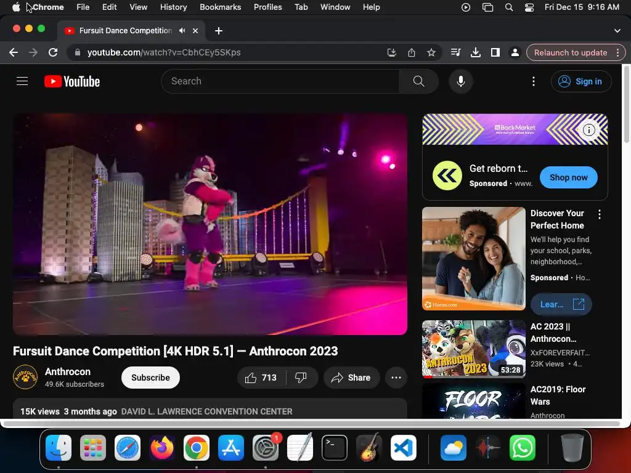Launch Terminal from the Dock
This screenshot has height=473, width=631.
(x=335, y=448)
